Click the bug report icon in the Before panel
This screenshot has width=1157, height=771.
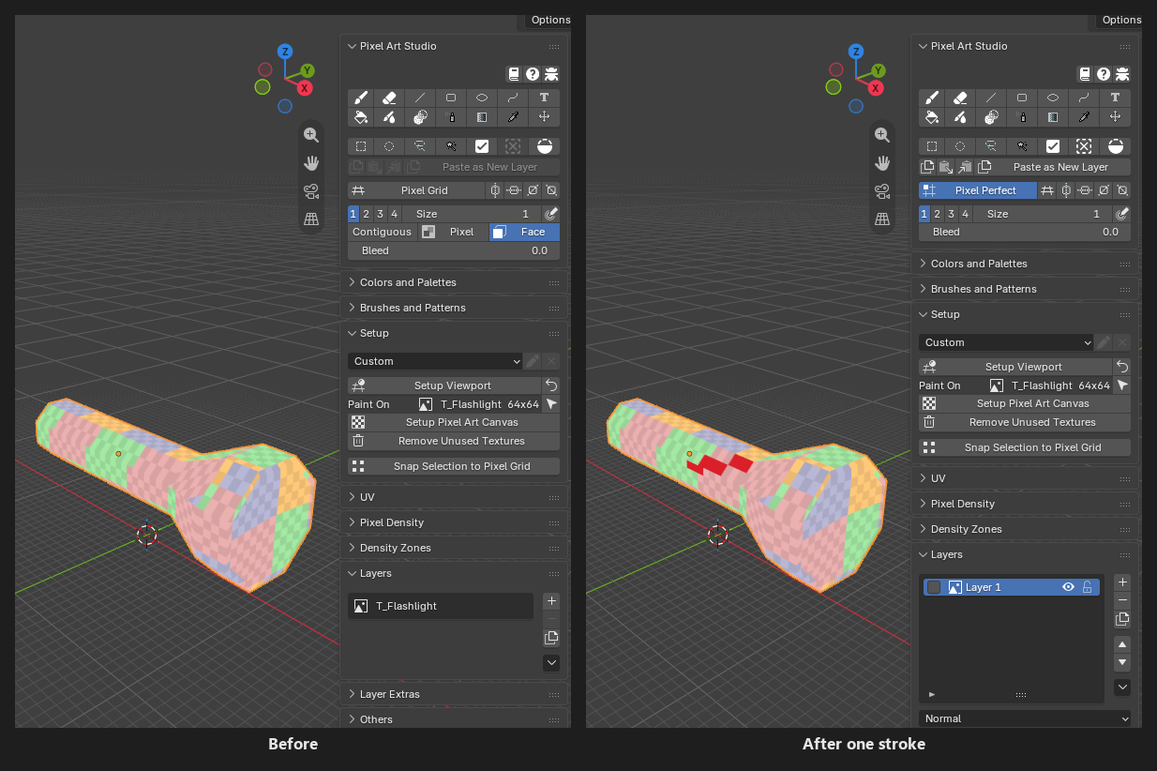pyautogui.click(x=551, y=73)
